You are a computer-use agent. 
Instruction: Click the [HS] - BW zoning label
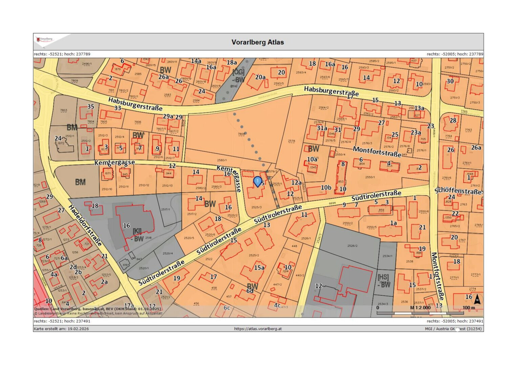coord(384,281)
